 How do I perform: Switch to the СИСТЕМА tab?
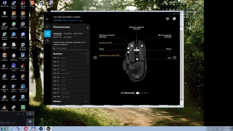click(x=67, y=37)
